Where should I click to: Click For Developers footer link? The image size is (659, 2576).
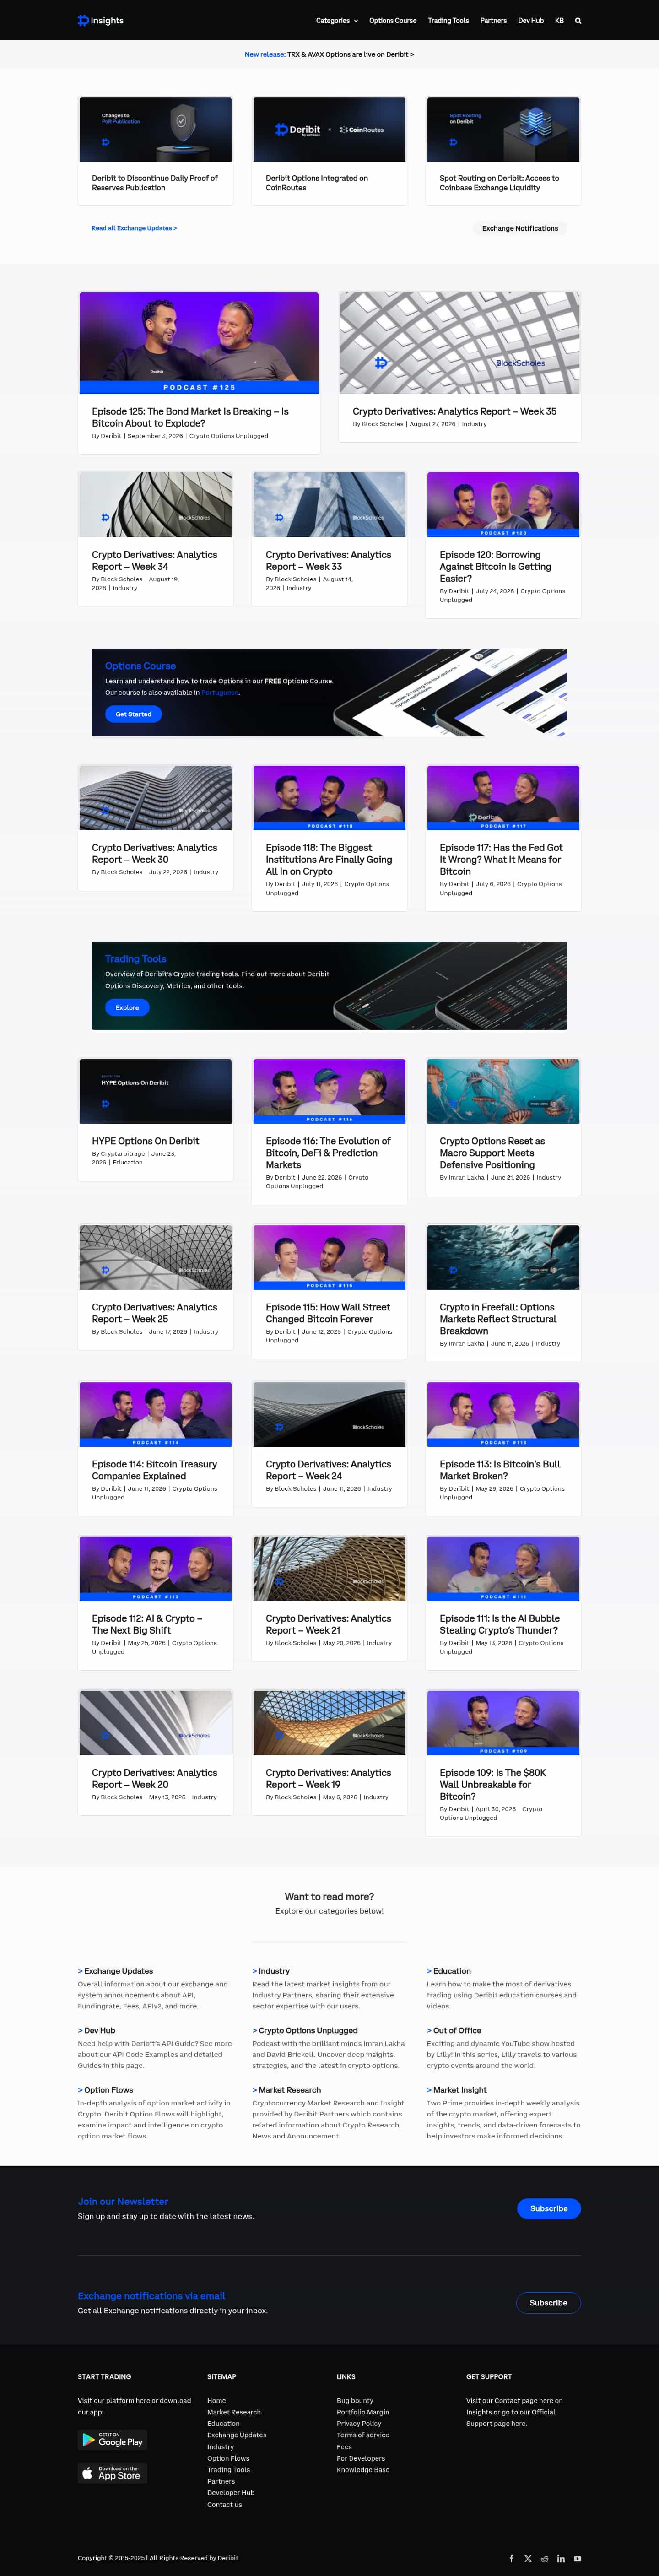click(361, 2458)
